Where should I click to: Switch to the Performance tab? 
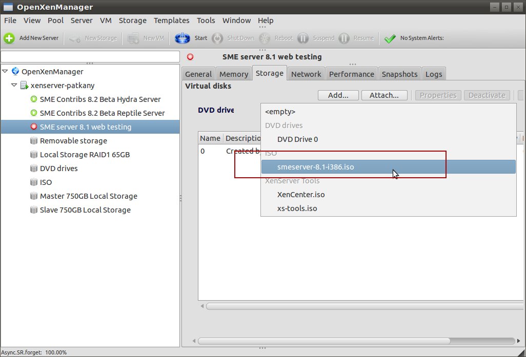(x=351, y=74)
